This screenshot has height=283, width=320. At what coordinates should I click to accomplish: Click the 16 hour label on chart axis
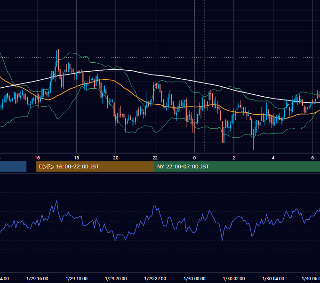37,158
